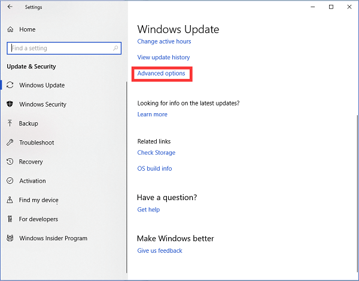Open the For developers page
This screenshot has height=281, width=359.
tap(38, 219)
